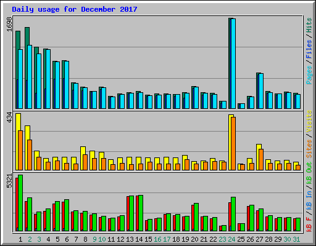
Task: Click day 23 on the x-axis
Action: coord(222,239)
